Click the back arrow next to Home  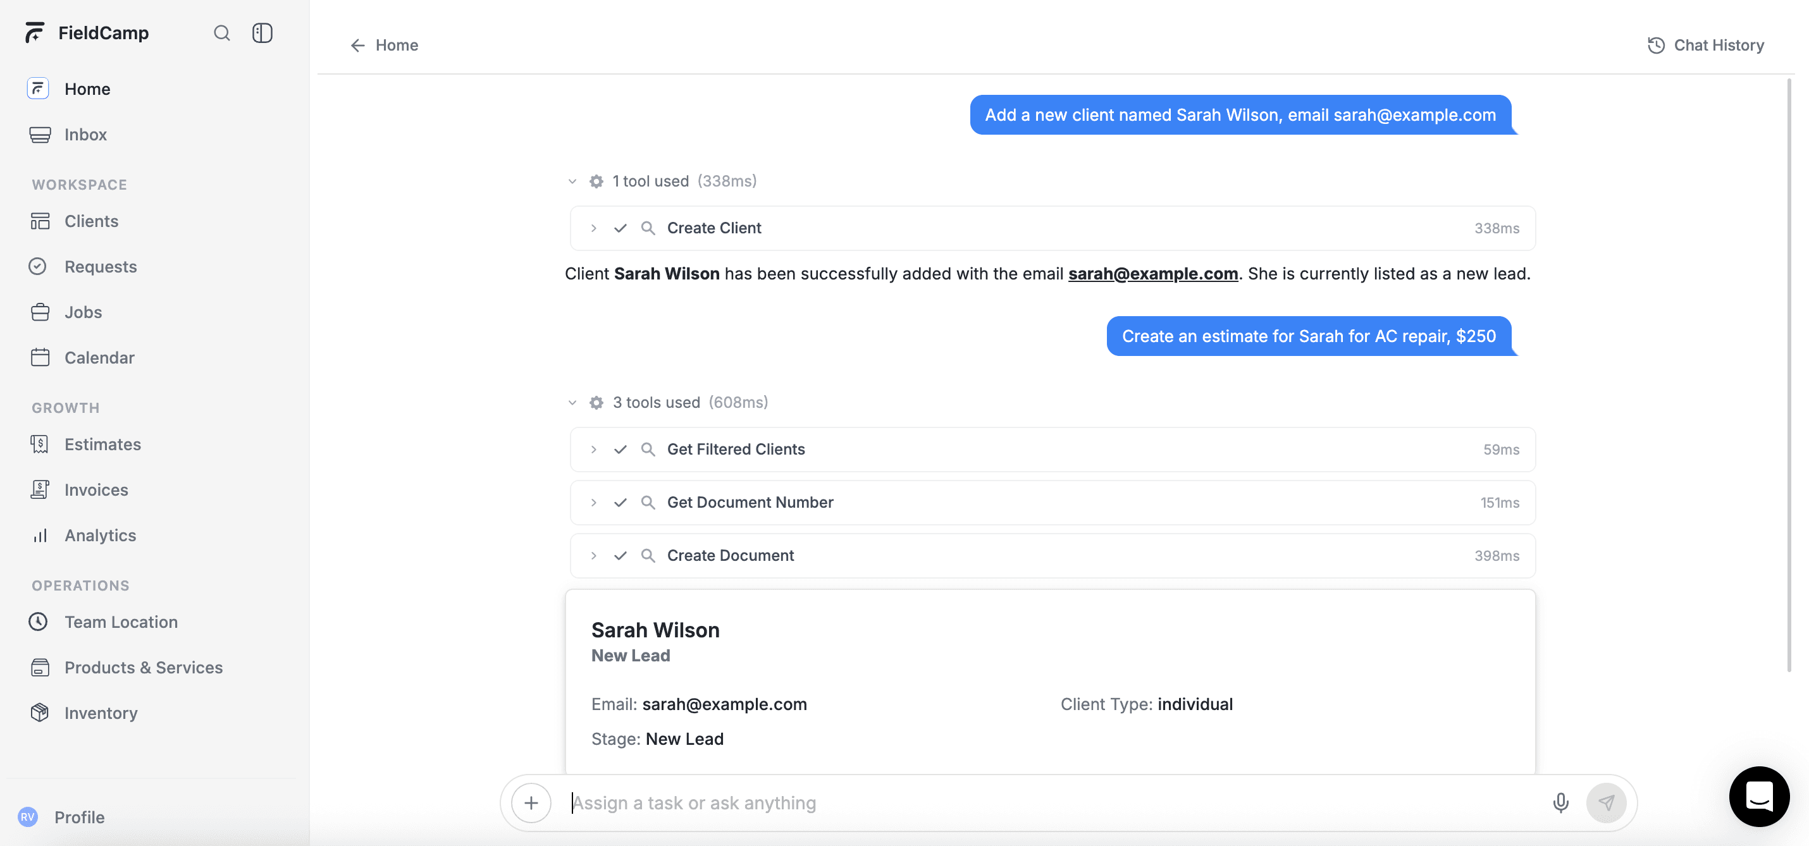[x=358, y=46]
